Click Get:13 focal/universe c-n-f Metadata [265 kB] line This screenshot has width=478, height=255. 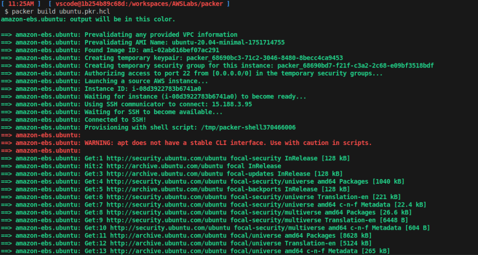(x=196, y=251)
